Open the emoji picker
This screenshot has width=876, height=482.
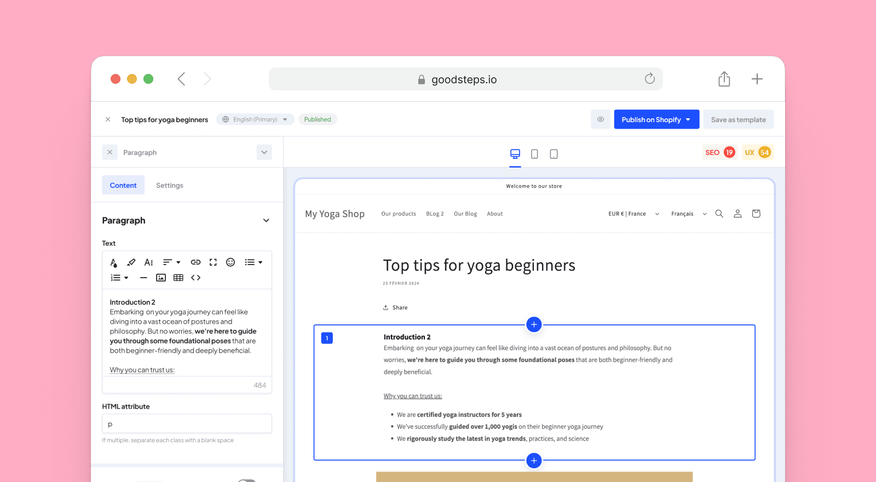coord(230,262)
